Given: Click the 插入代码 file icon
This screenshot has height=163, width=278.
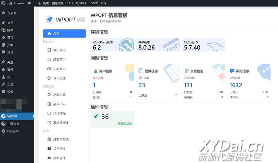Looking at the screenshot, I should 49,104.
